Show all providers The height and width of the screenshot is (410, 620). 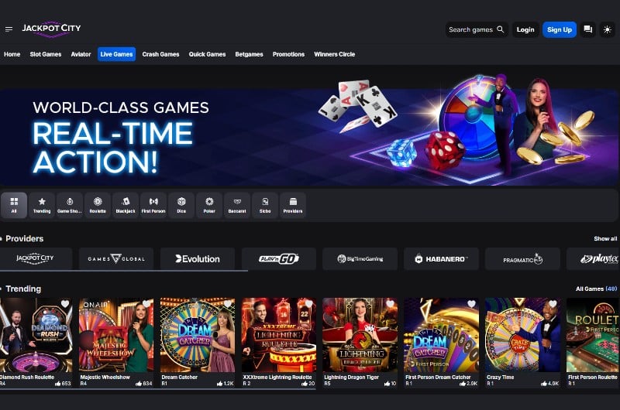pos(605,239)
